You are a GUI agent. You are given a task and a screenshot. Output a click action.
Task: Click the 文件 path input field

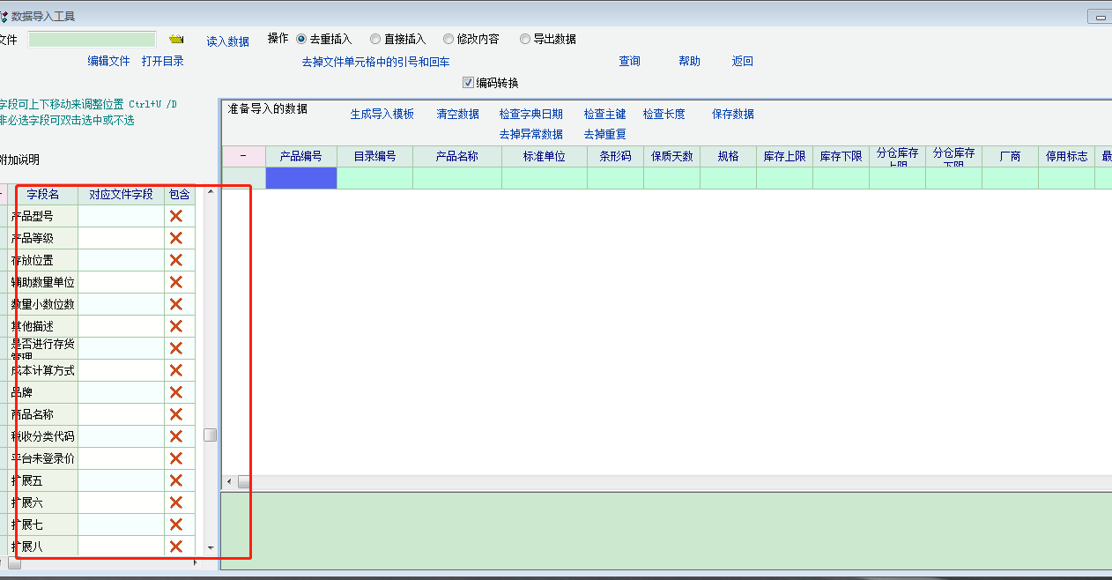[x=92, y=40]
